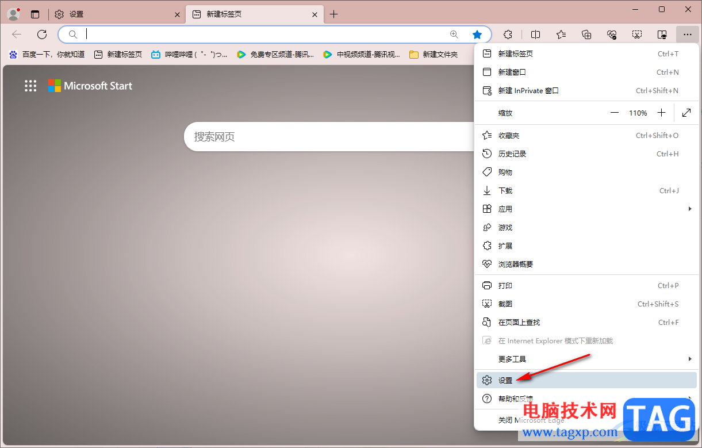Click the screenshot toolbar icon
The height and width of the screenshot is (448, 702).
(x=637, y=35)
